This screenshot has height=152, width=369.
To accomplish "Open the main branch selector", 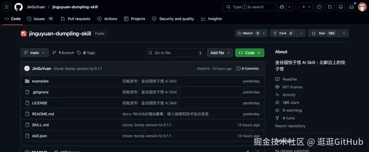I will point(35,53).
